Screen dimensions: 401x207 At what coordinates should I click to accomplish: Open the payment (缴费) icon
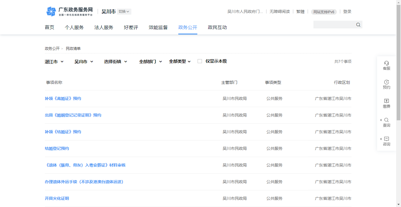386,101
